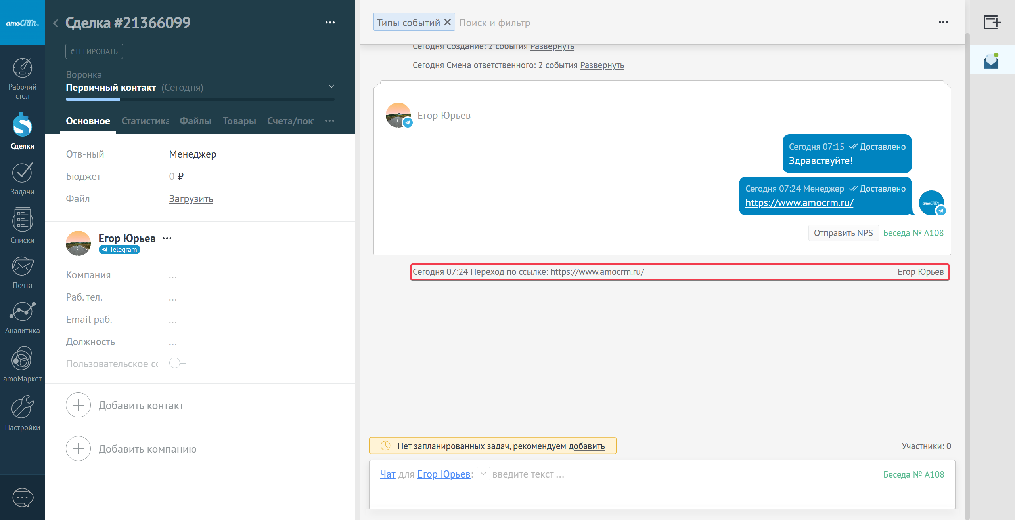The height and width of the screenshot is (520, 1015).
Task: Expand the Первичный контакт pipeline stage dropdown
Action: pos(331,86)
